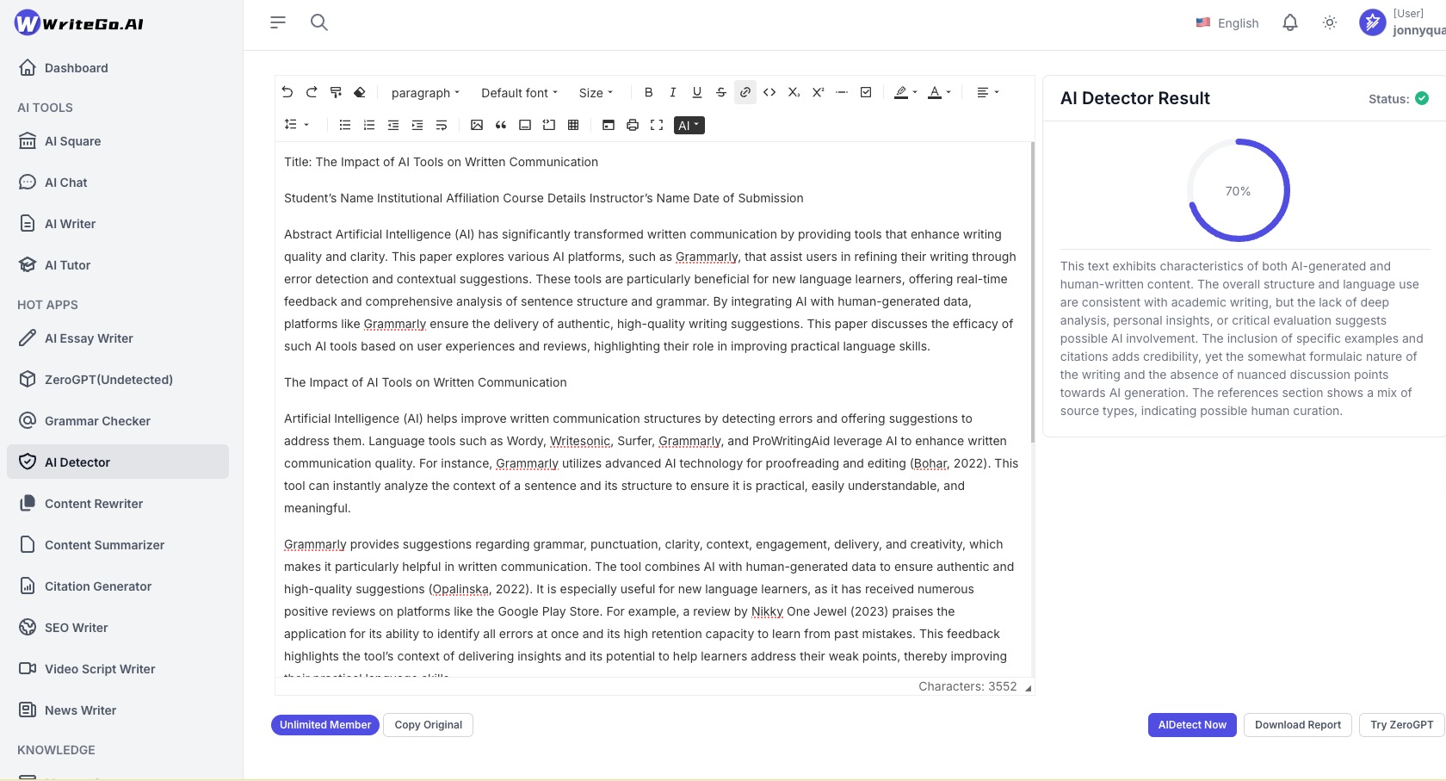Insert a horizontal divider line
Viewport: 1446px width, 781px height.
coord(842,92)
